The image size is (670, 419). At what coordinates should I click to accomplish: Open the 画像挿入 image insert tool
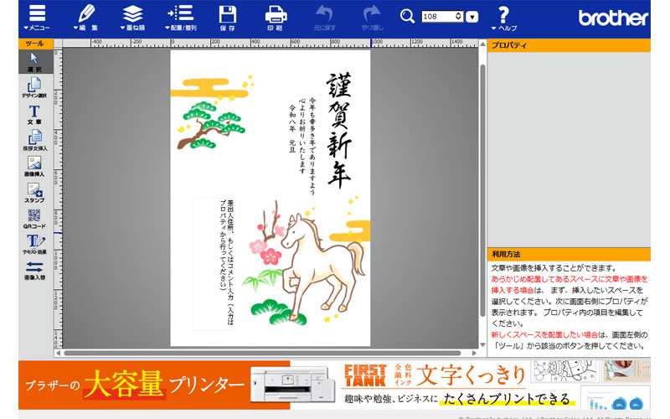tap(34, 167)
